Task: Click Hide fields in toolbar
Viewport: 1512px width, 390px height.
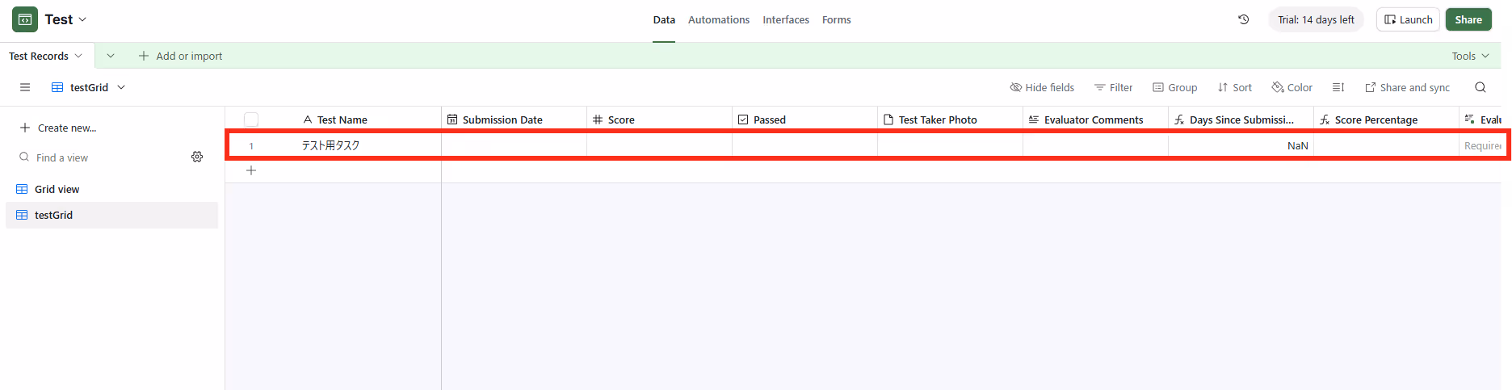Action: (x=1042, y=87)
